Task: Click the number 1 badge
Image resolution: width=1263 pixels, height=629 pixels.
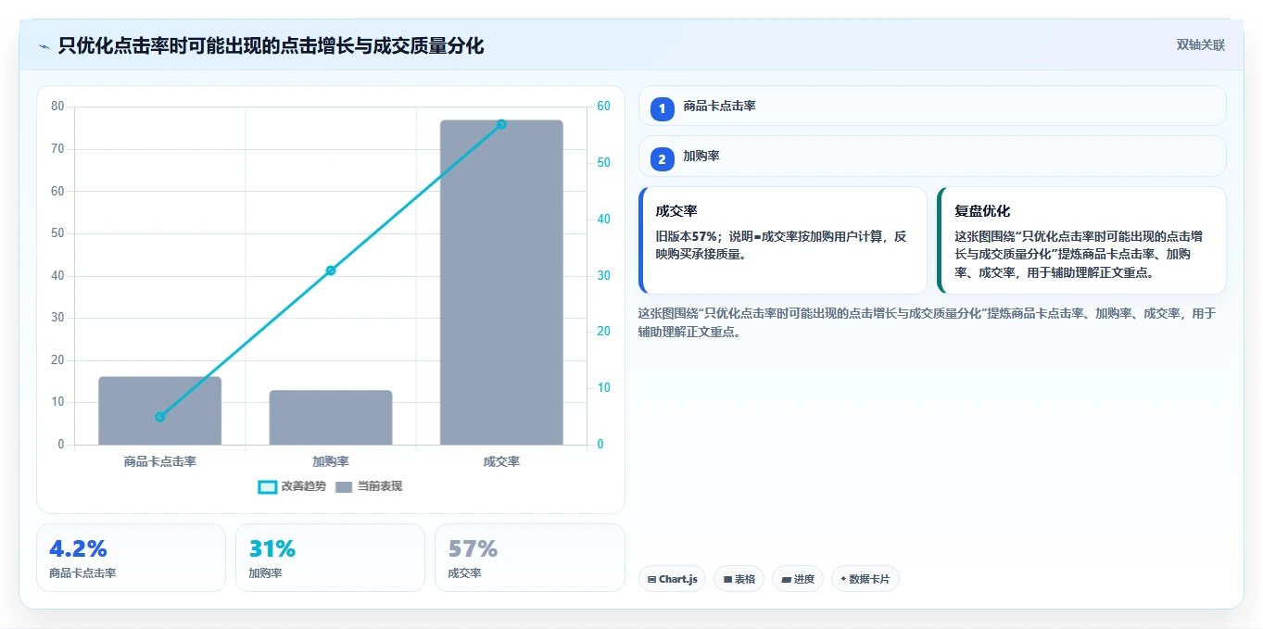Action: 662,109
